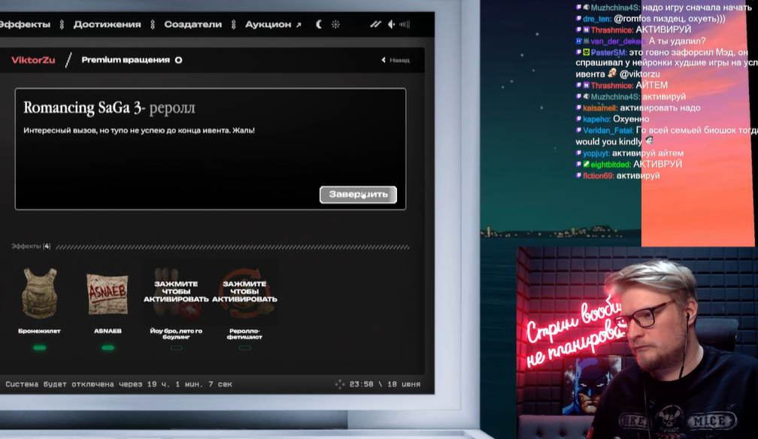Click the Romancing SaGa 3 title
The width and height of the screenshot is (758, 439).
[84, 107]
